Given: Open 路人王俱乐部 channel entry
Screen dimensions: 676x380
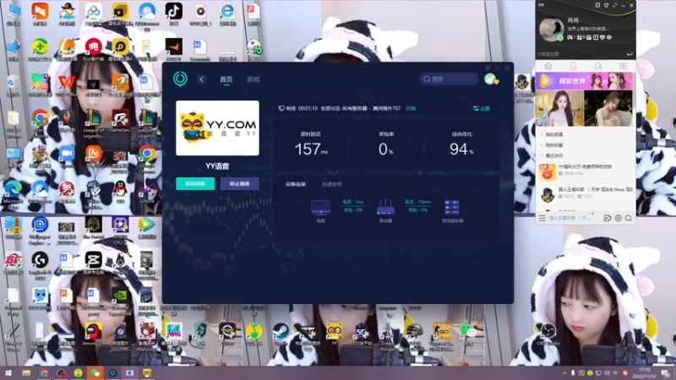Looking at the screenshot, I should (585, 193).
